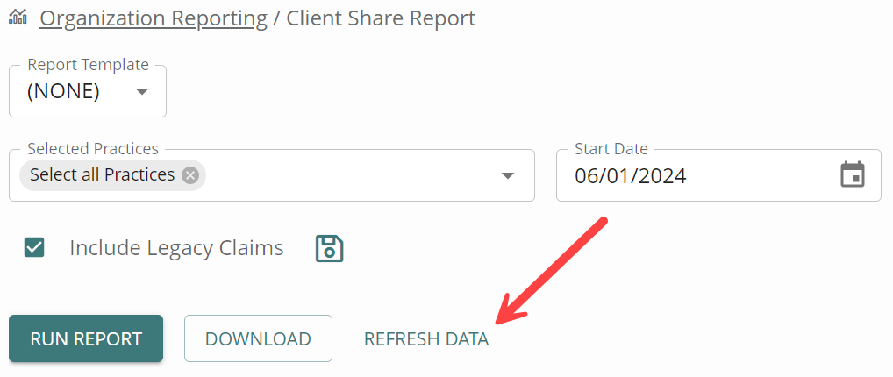This screenshot has height=377, width=893.
Task: Click the reporting chart icon beside Organization Reporting
Action: pos(18,17)
